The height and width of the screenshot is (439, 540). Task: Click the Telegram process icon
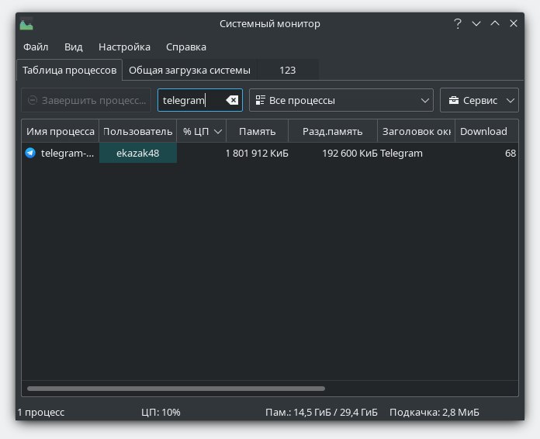(x=30, y=153)
